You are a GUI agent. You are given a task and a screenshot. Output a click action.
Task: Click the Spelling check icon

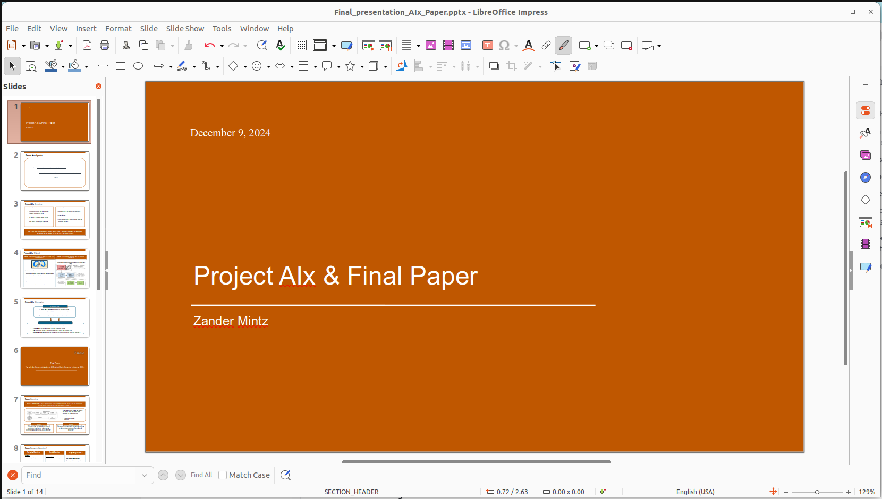coord(281,46)
